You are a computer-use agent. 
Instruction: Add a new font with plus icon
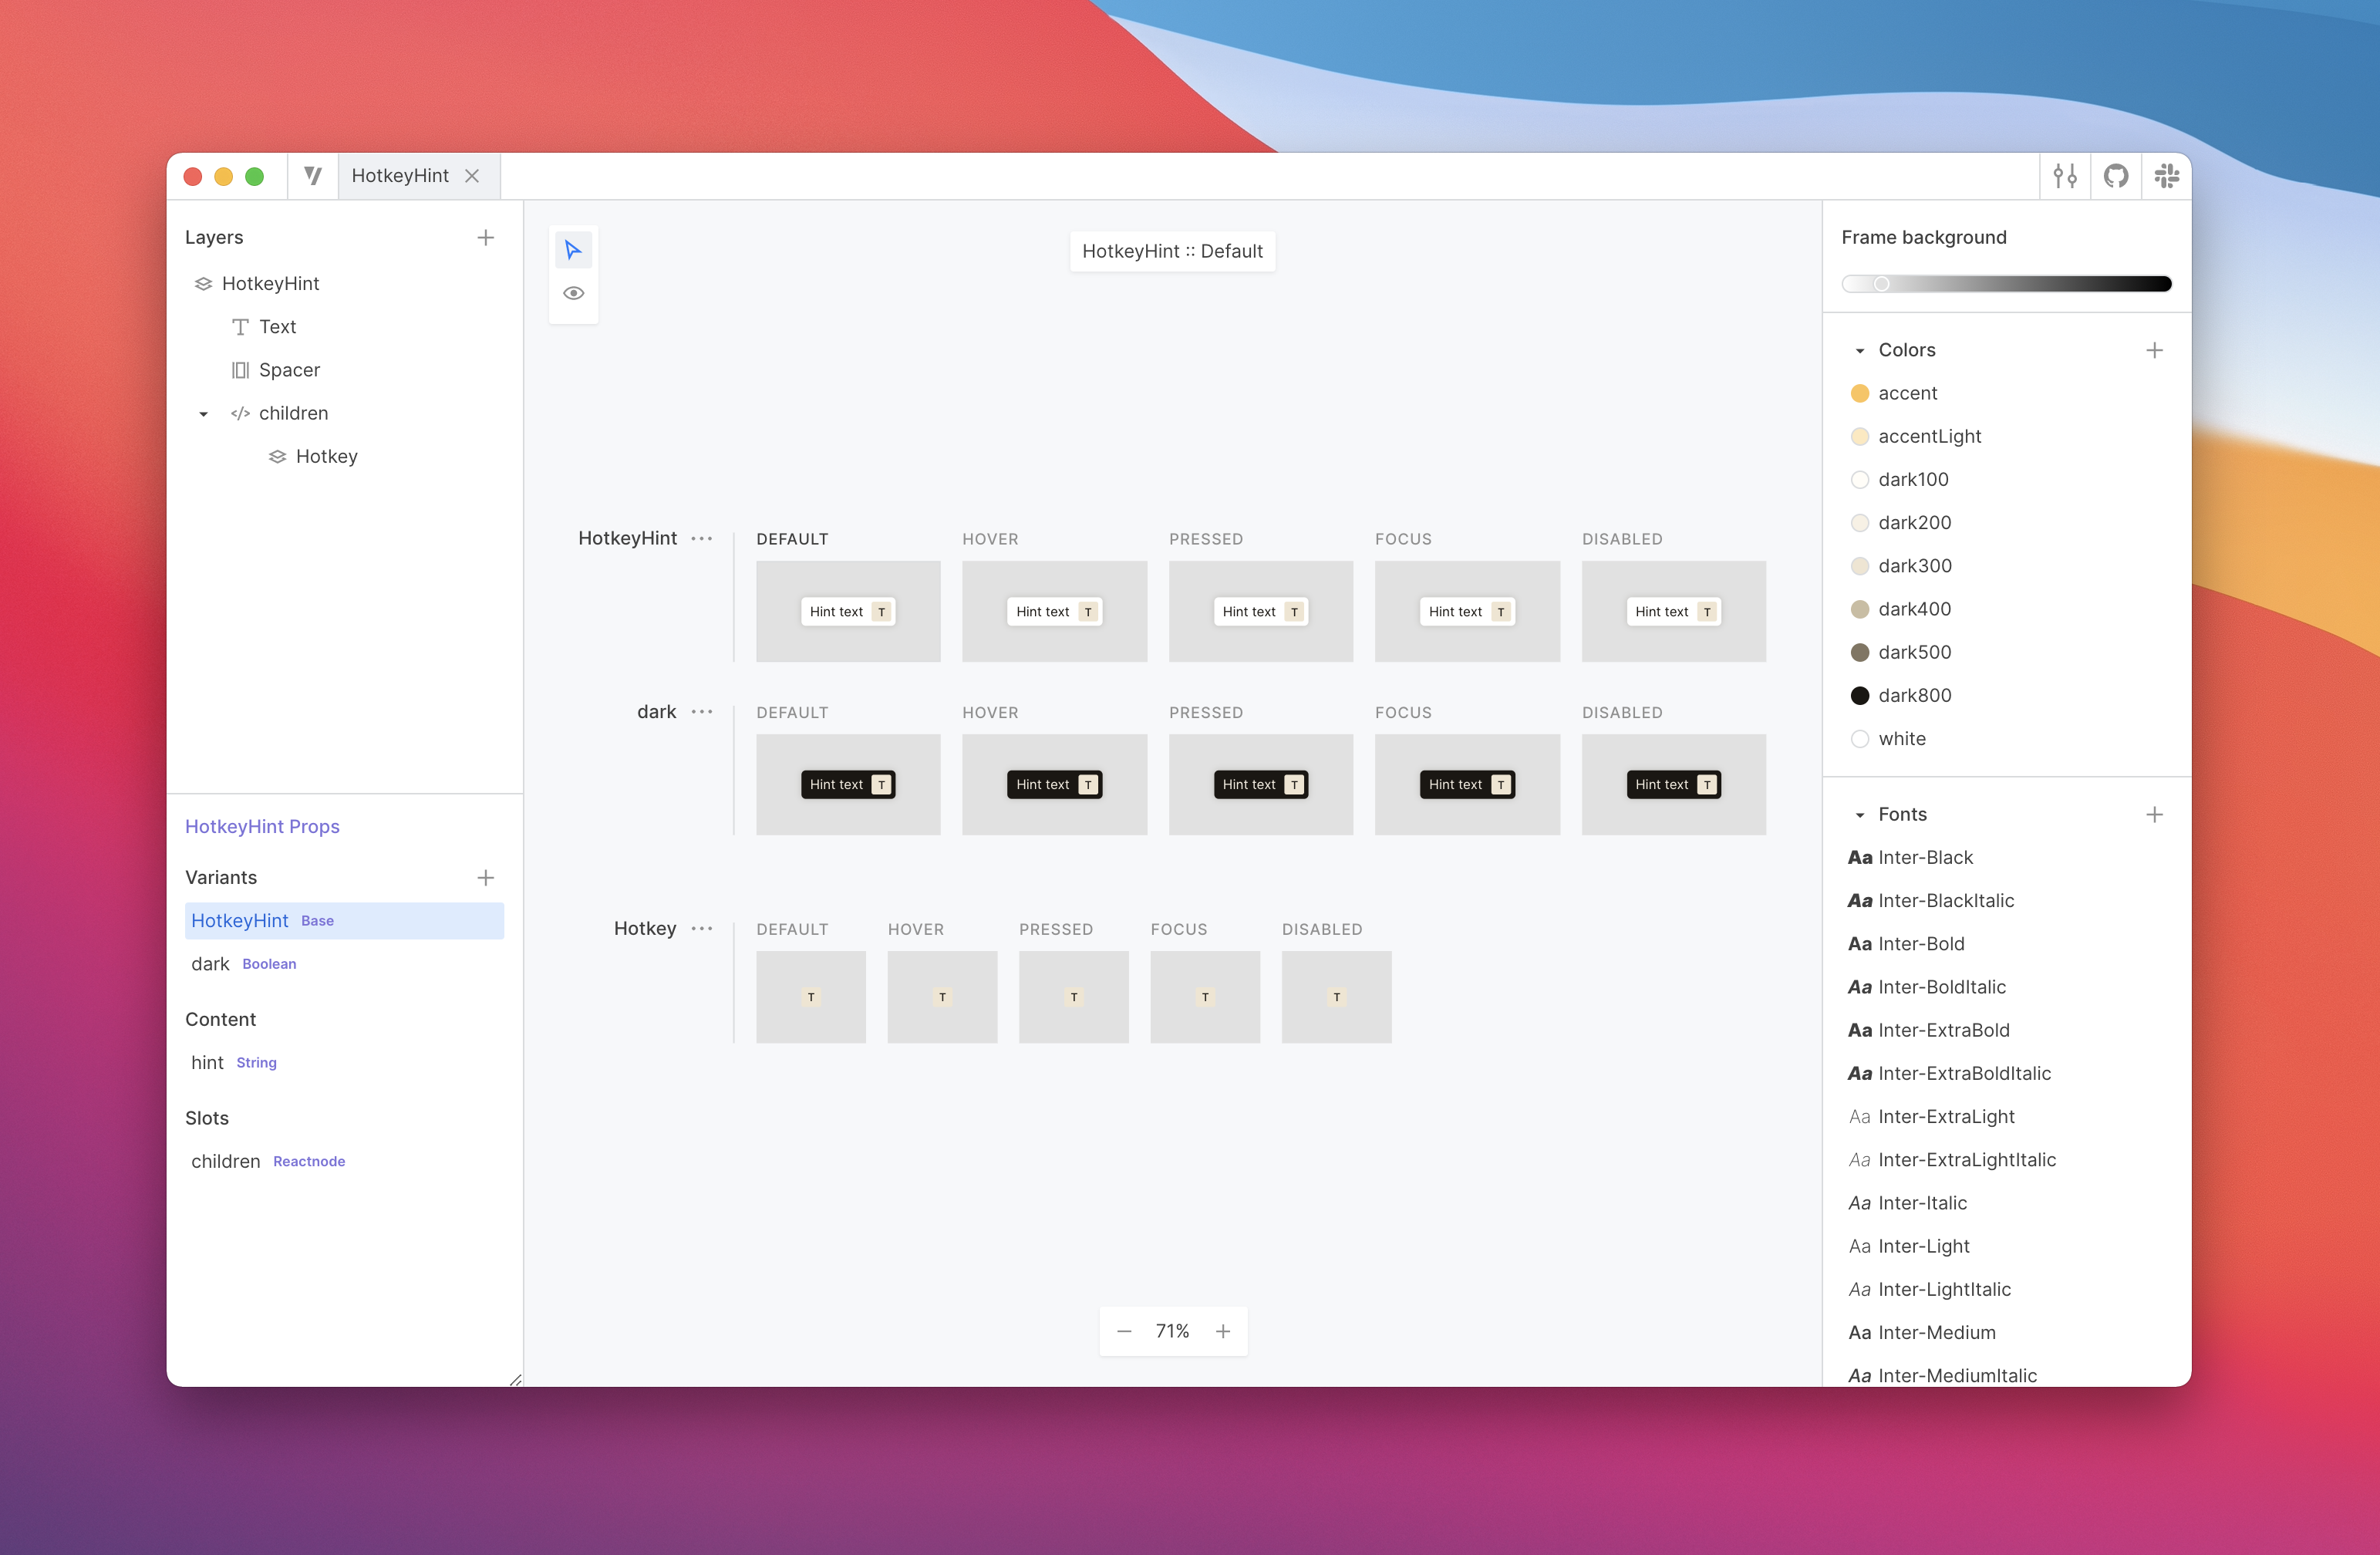pos(2154,814)
